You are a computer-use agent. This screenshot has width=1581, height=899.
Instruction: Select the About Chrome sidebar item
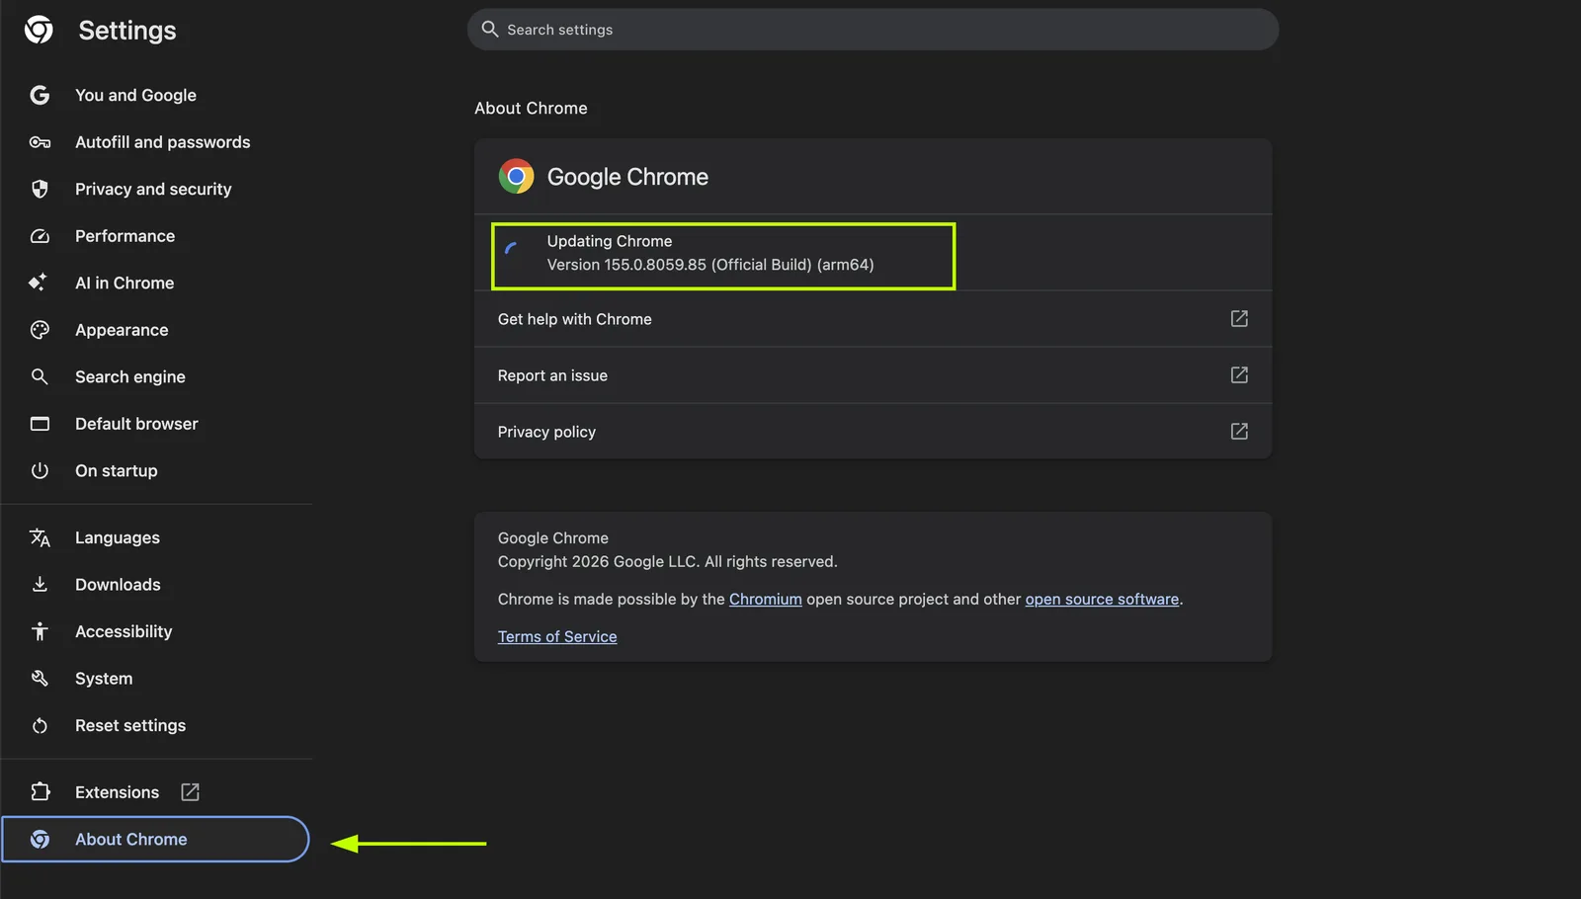tap(156, 839)
